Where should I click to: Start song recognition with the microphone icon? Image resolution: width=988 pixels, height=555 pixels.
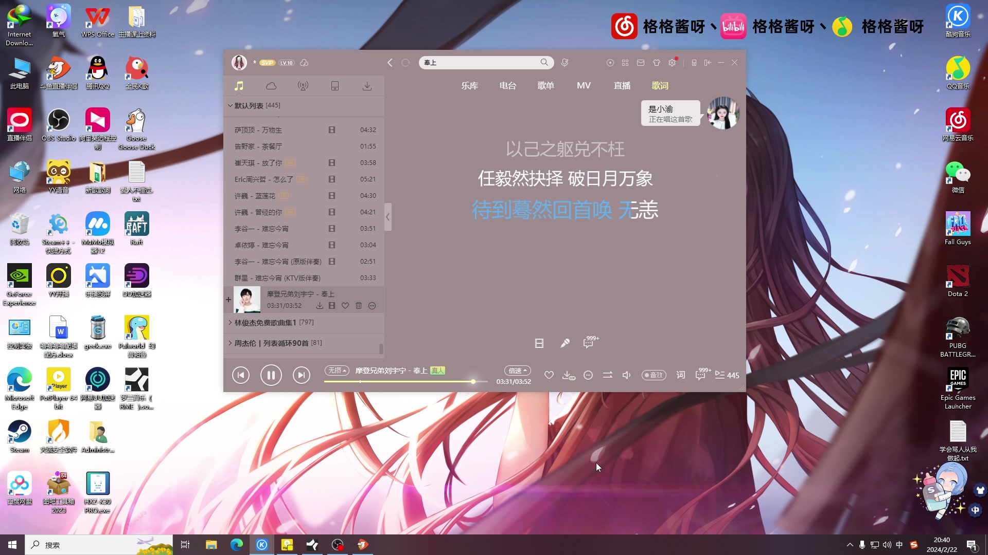[x=564, y=63]
